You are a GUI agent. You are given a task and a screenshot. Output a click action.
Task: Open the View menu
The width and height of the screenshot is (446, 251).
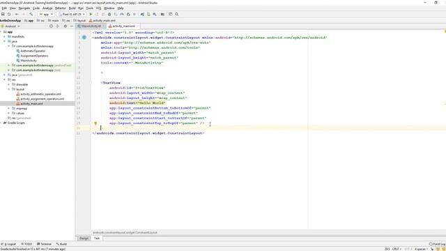[13, 8]
